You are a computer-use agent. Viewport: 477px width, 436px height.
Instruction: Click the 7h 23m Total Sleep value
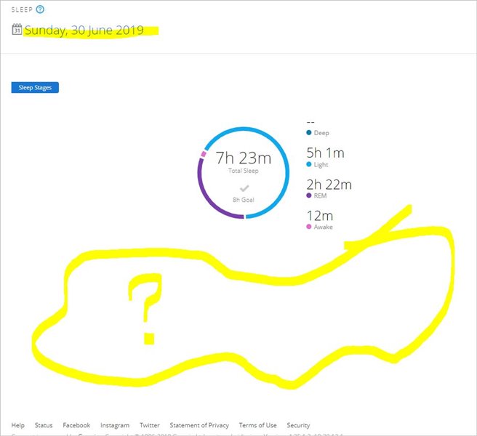(244, 159)
